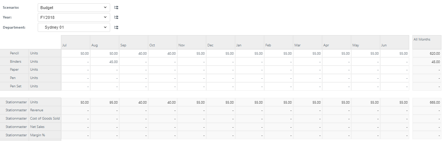Viewport: 444px width, 141px height.
Task: Select the Oct column header
Action: tap(163, 42)
